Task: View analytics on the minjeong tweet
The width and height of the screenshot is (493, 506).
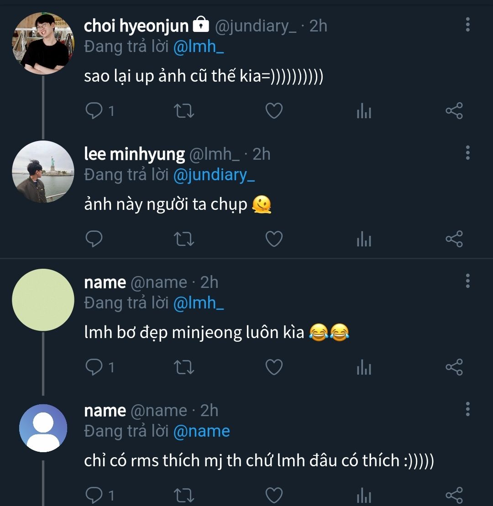Action: point(364,367)
